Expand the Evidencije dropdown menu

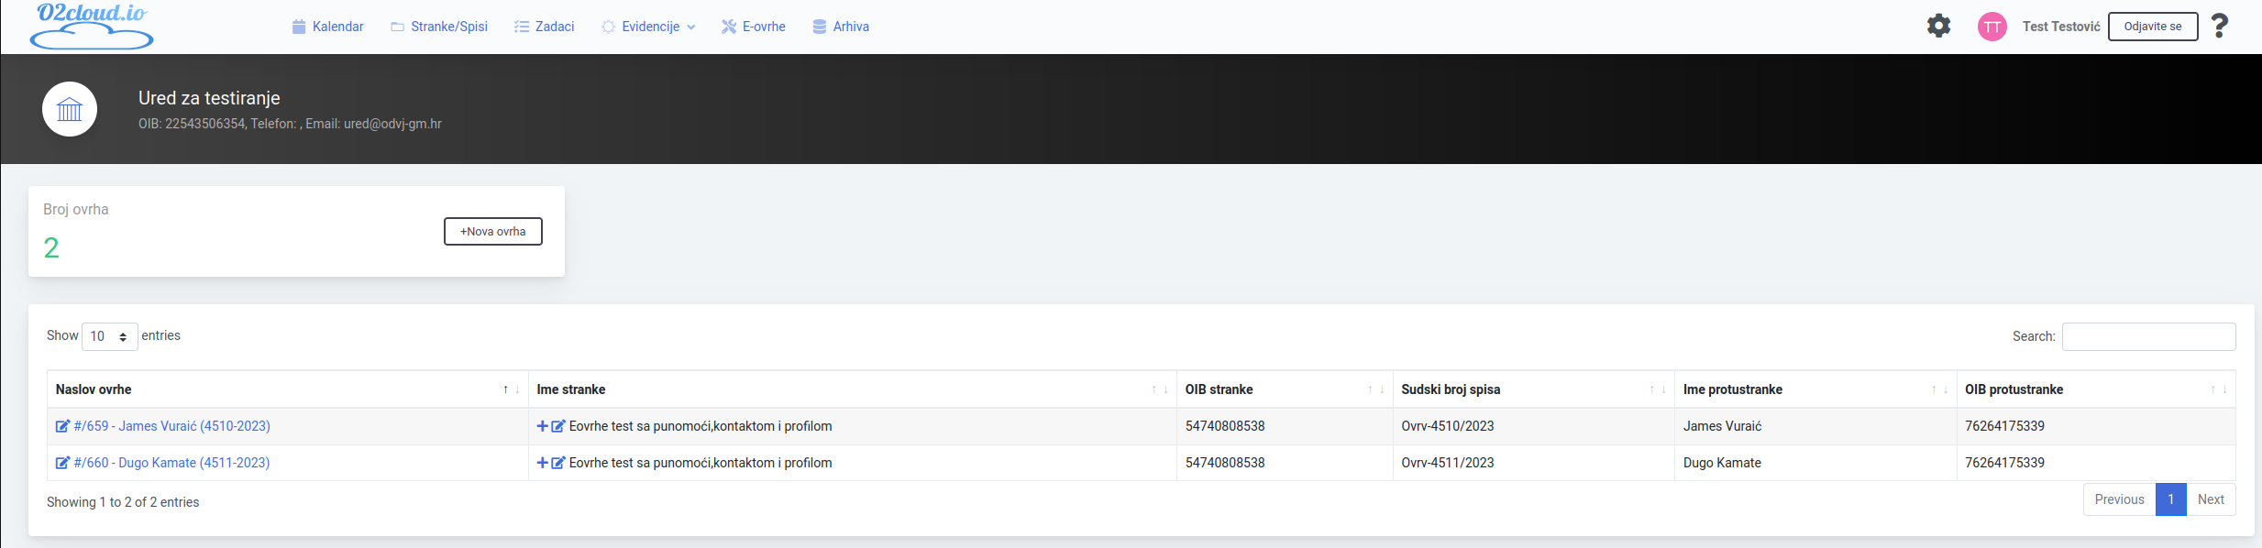coord(648,27)
